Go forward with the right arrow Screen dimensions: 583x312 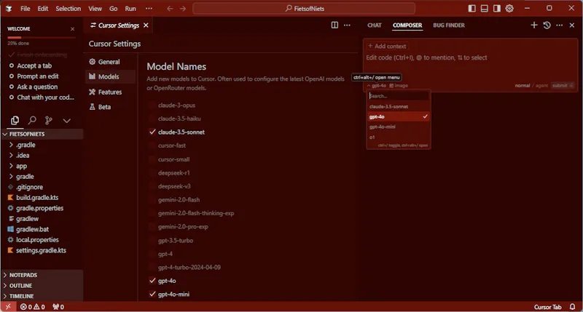coord(183,9)
